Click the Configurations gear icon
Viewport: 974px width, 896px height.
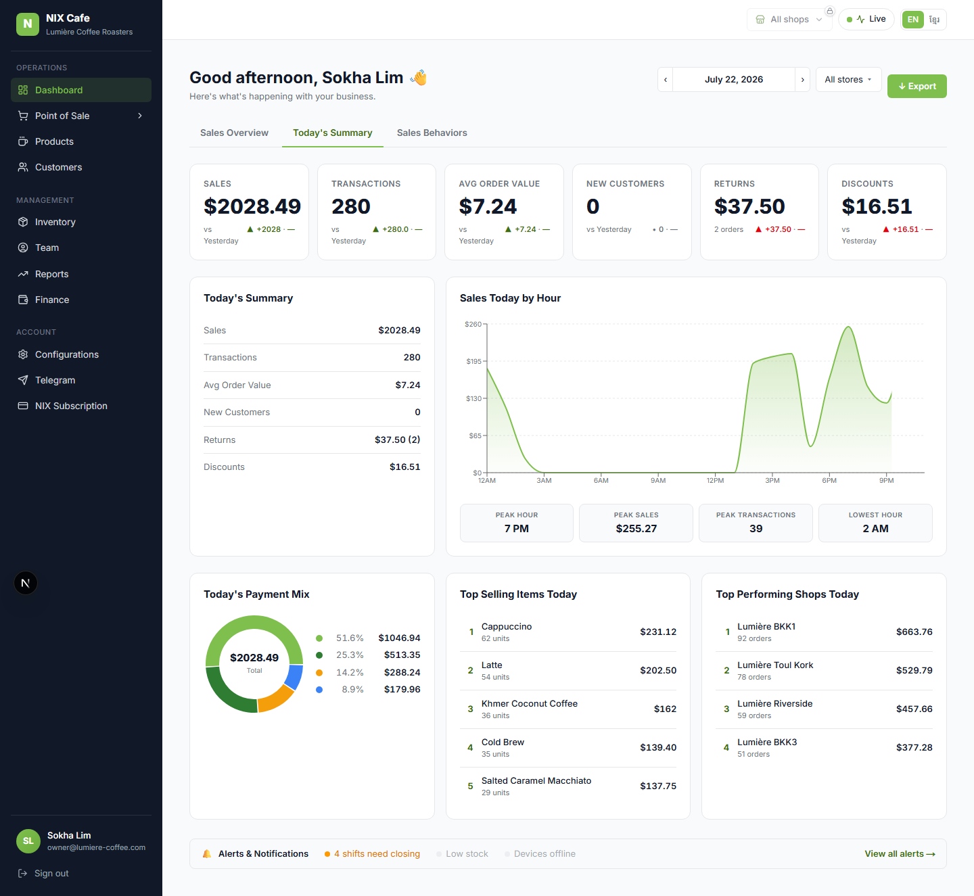pyautogui.click(x=23, y=354)
